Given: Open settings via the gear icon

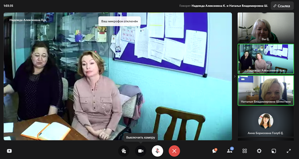Looking at the screenshot, I should (259, 151).
